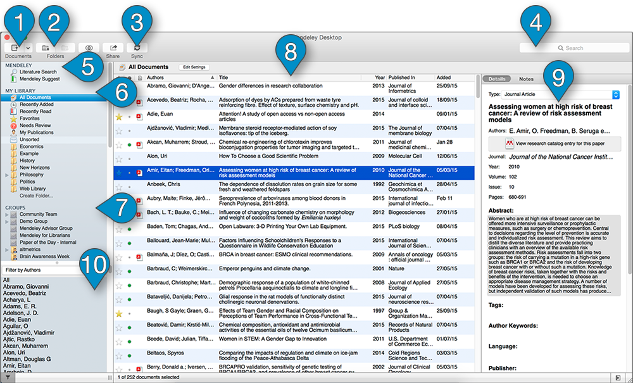Click the Edit Settings button

click(x=194, y=67)
